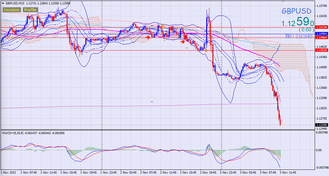Click the 1 Nov 2022 time axis label
This screenshot has height=176, width=329.
(x=8, y=173)
